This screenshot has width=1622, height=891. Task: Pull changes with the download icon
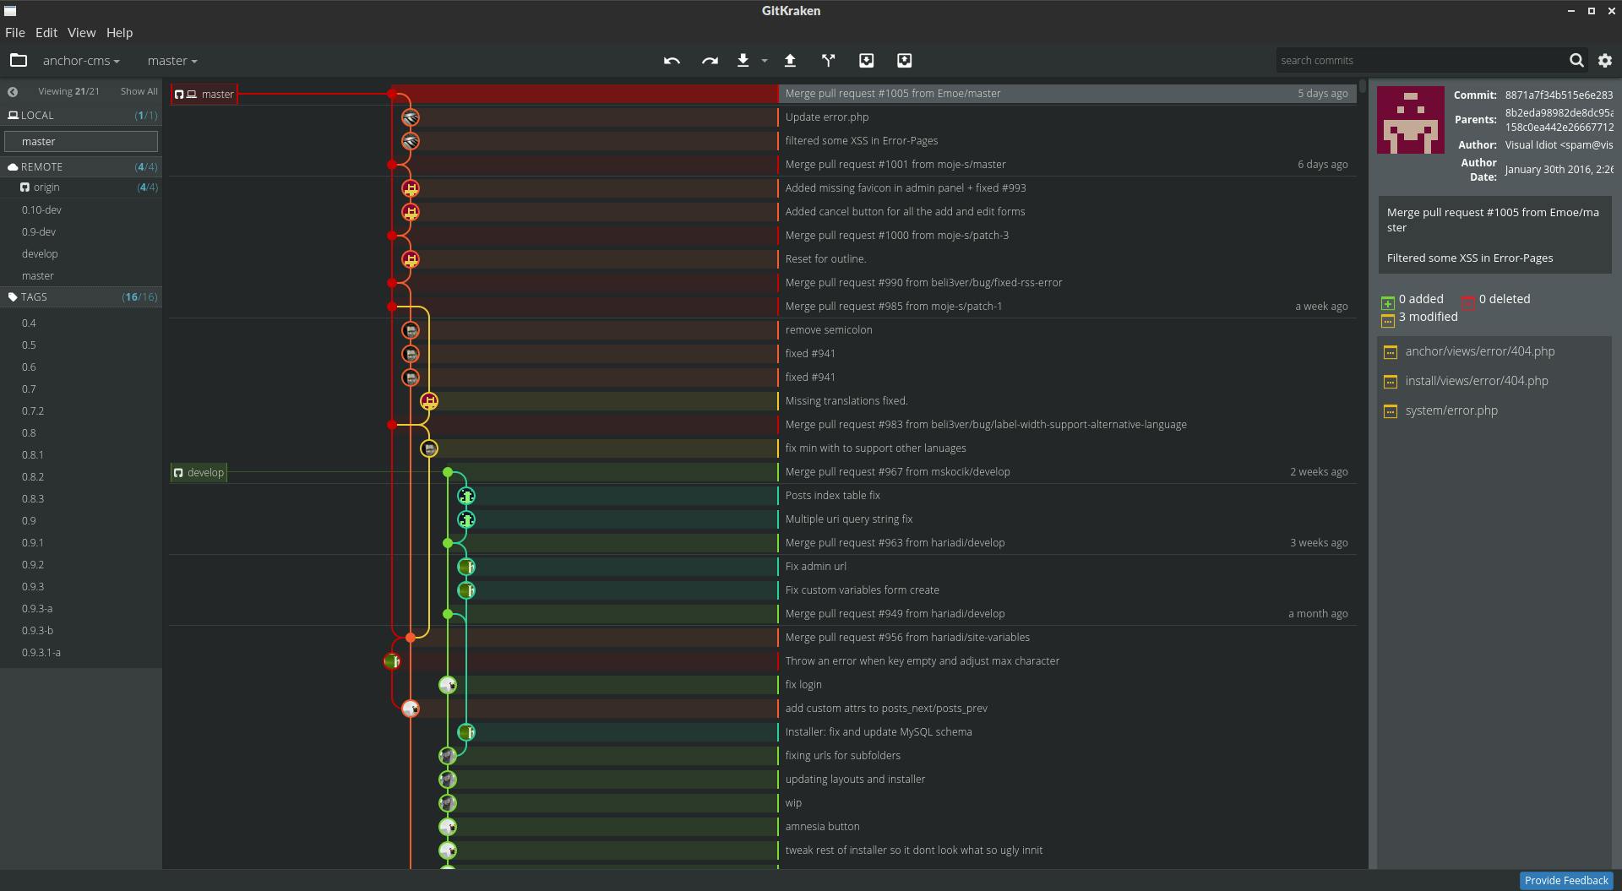click(743, 61)
